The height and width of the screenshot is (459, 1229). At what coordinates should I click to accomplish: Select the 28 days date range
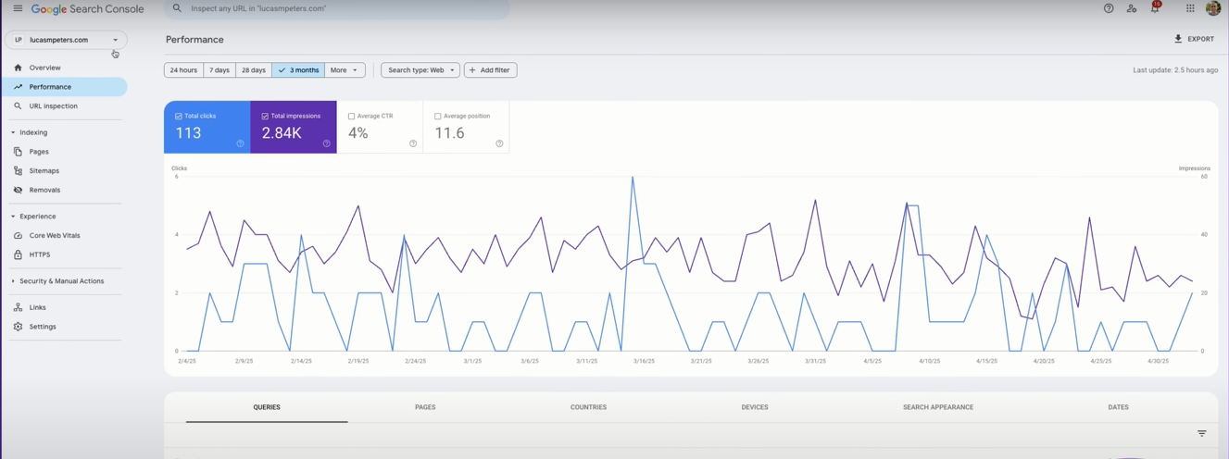point(253,70)
